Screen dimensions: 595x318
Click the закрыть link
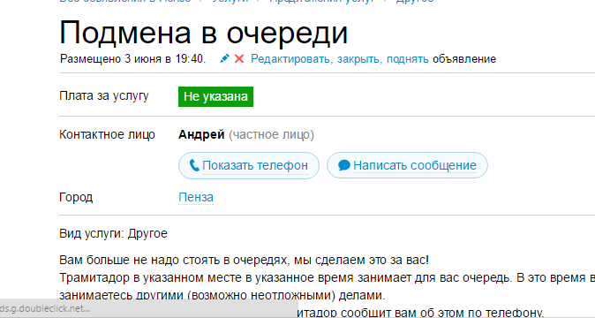359,59
